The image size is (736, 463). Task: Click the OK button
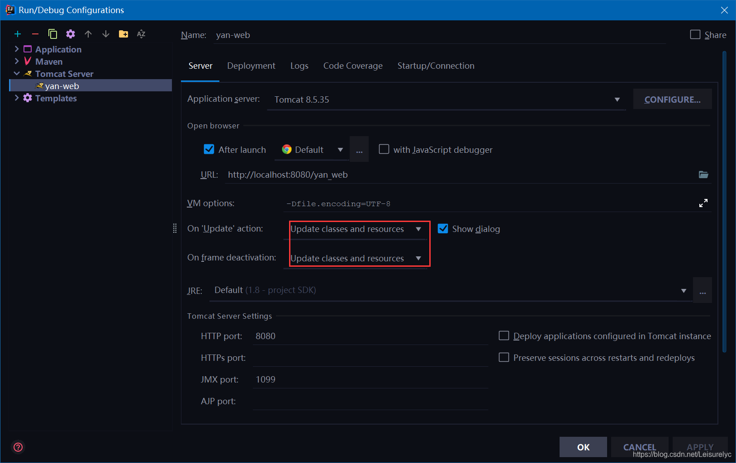[x=583, y=447]
